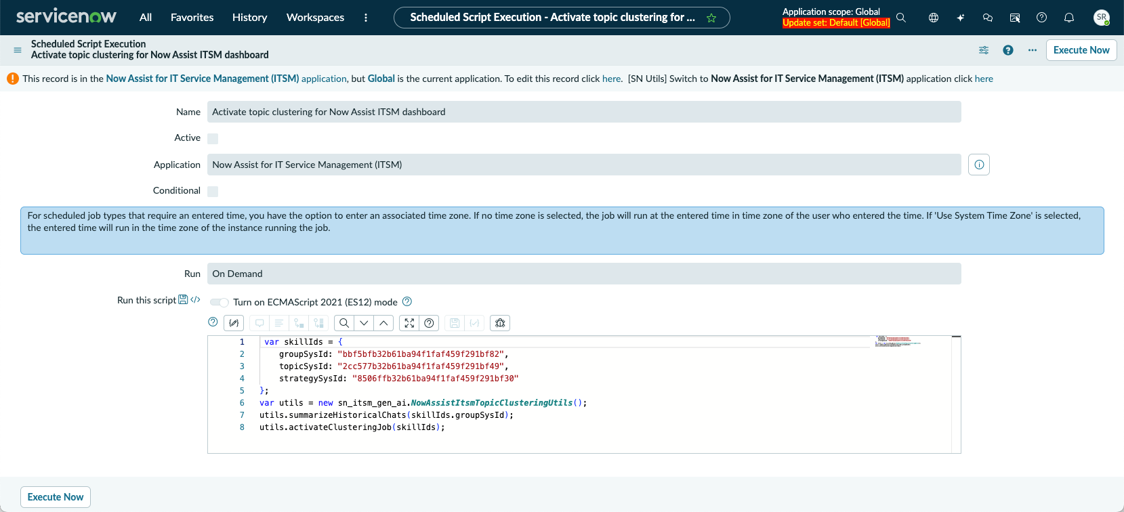
Task: Click the editor save toolbar button
Action: (455, 323)
